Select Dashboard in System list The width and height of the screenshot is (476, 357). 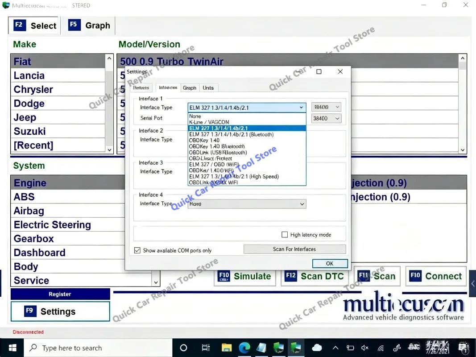pos(68,253)
